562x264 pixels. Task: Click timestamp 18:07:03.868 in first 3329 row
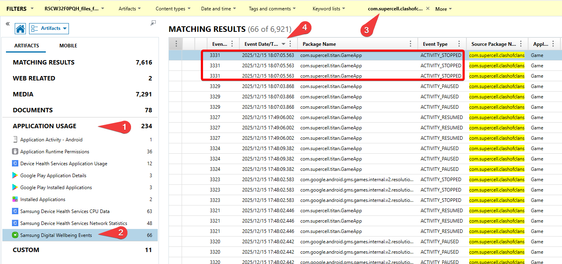268,86
